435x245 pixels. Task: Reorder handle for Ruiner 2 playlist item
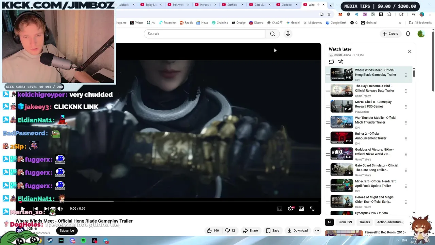pos(328,138)
